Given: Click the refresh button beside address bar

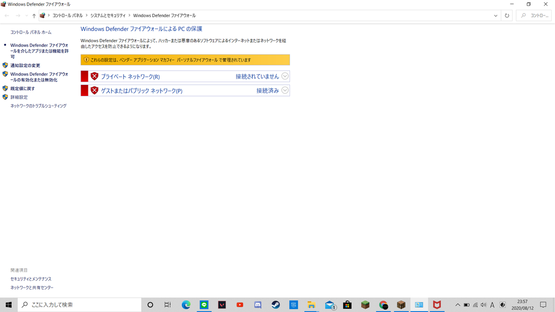Looking at the screenshot, I should tap(507, 16).
